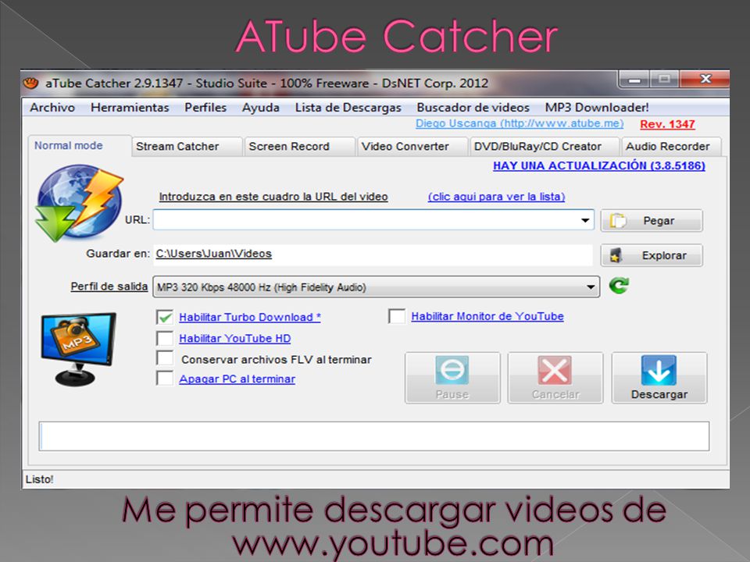Click the Guardar en path C:\Users\Juan\Videos
Screen dimensions: 750x562
pyautogui.click(x=214, y=254)
